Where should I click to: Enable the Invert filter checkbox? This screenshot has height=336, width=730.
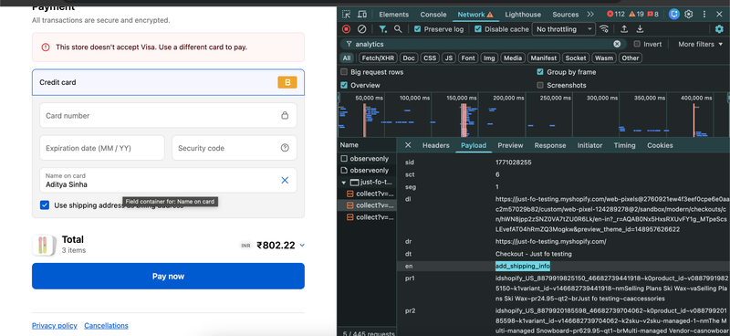click(637, 44)
